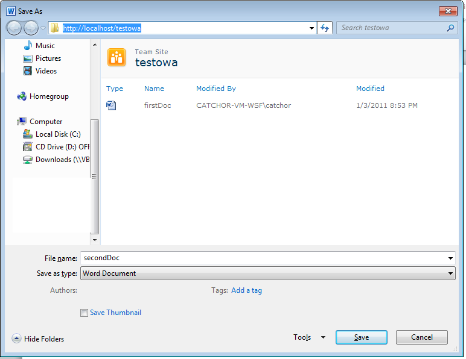Click the CD Drive icon
The height and width of the screenshot is (359, 466).
[28, 147]
